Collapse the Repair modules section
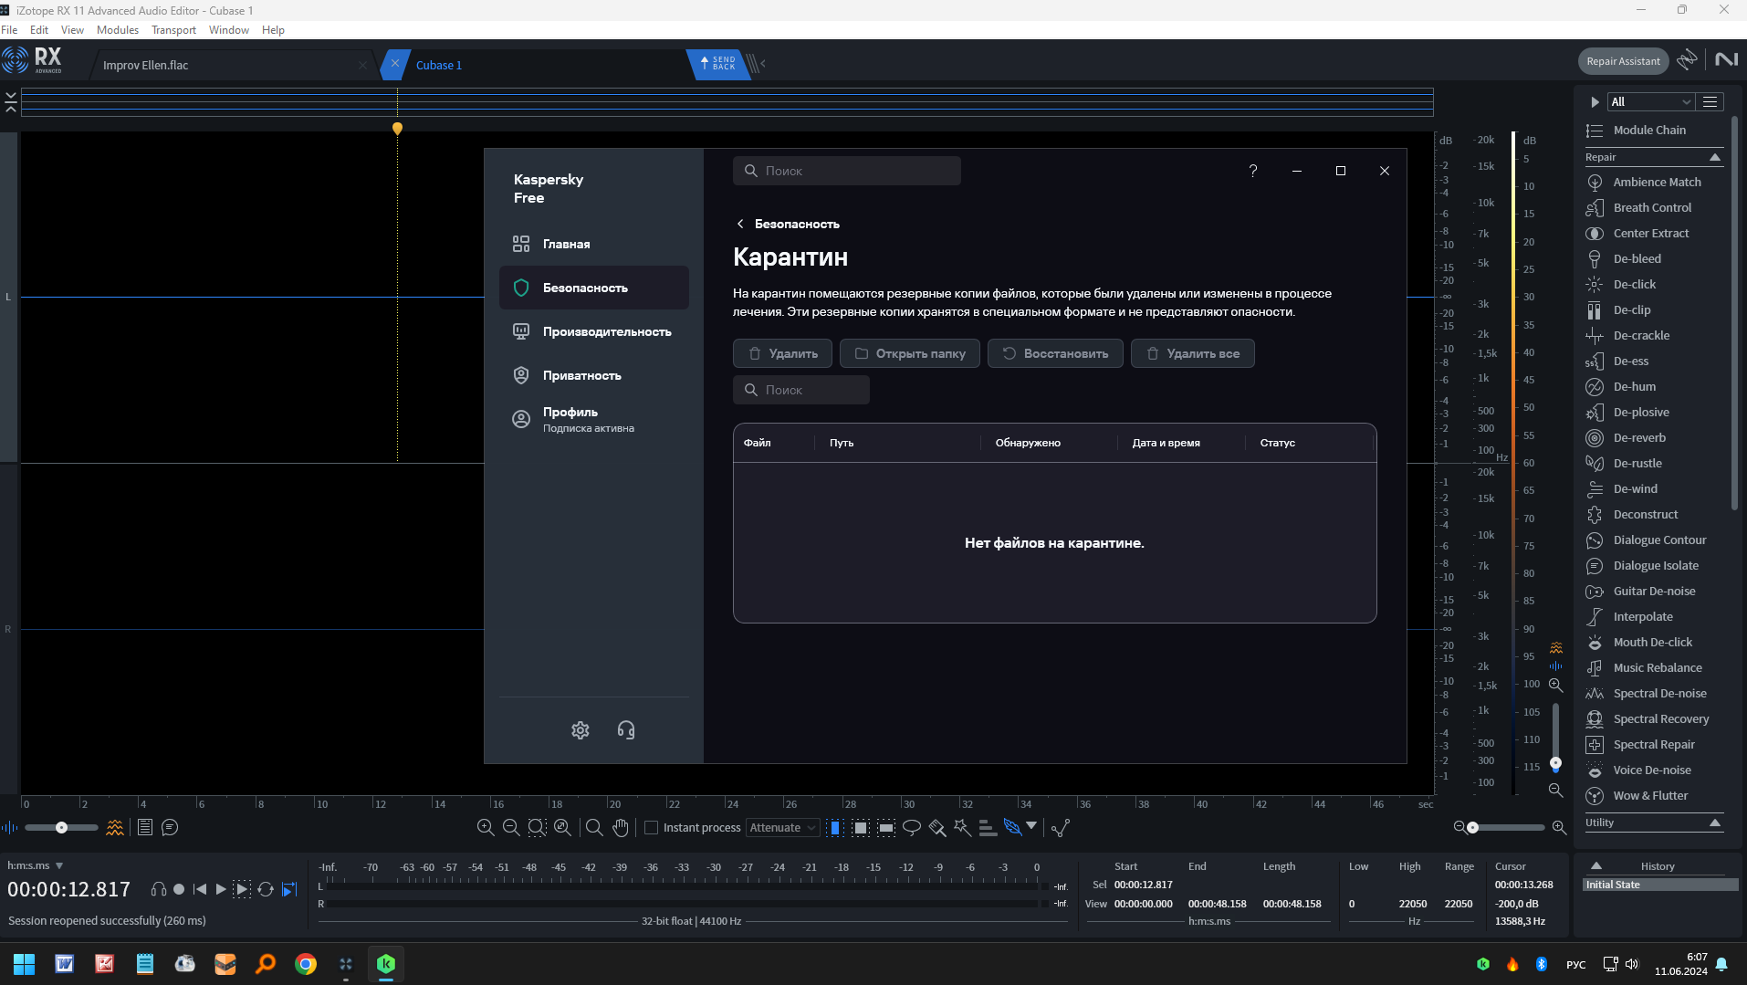This screenshot has width=1747, height=985. [1715, 157]
